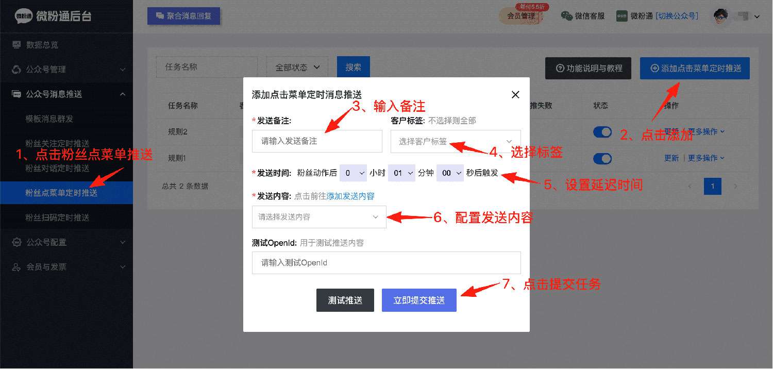Open the 请选择发送内容 dropdown
773x369 pixels.
[x=318, y=217]
